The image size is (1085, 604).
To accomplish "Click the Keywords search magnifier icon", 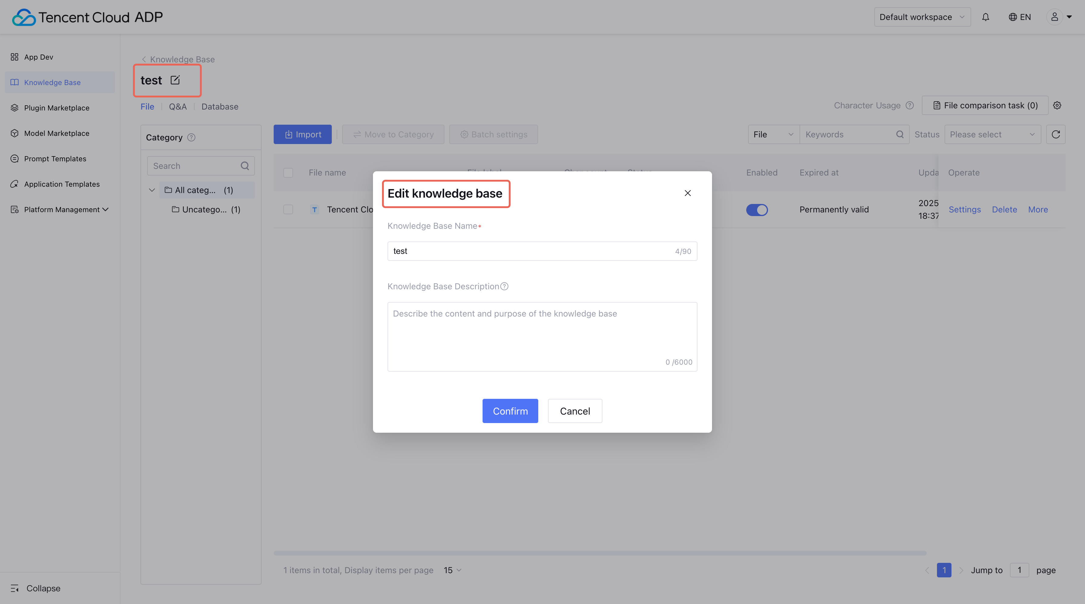I will point(900,134).
